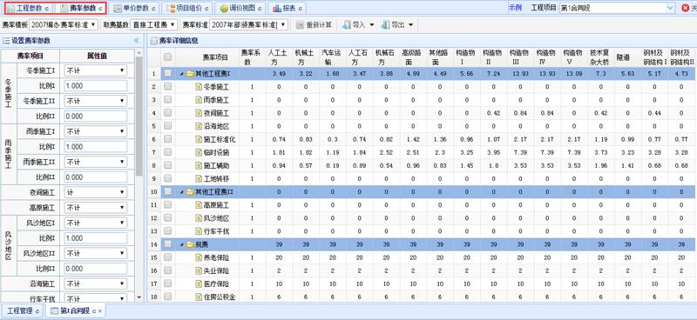
Task: Open the 冬季施工I dropdown
Action: point(96,70)
